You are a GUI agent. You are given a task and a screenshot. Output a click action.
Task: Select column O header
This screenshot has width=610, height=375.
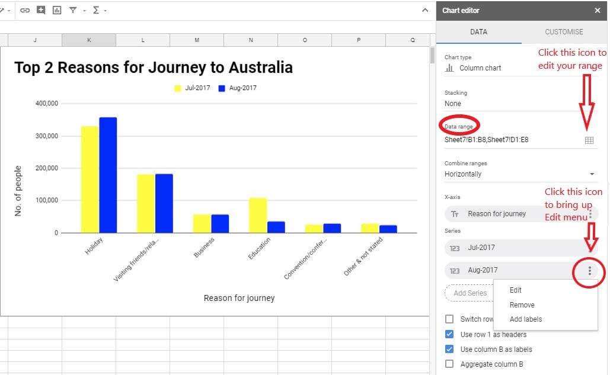point(305,40)
